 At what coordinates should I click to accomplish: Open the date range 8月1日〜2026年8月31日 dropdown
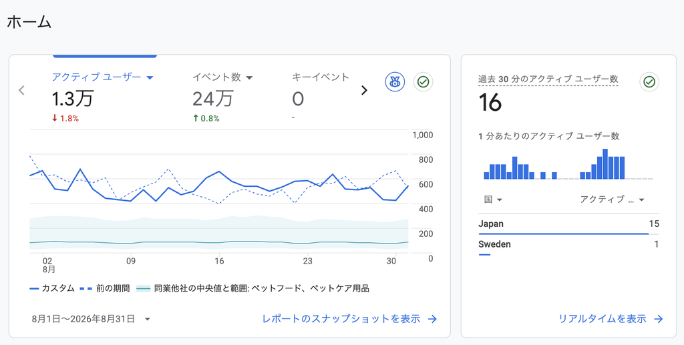click(x=91, y=319)
